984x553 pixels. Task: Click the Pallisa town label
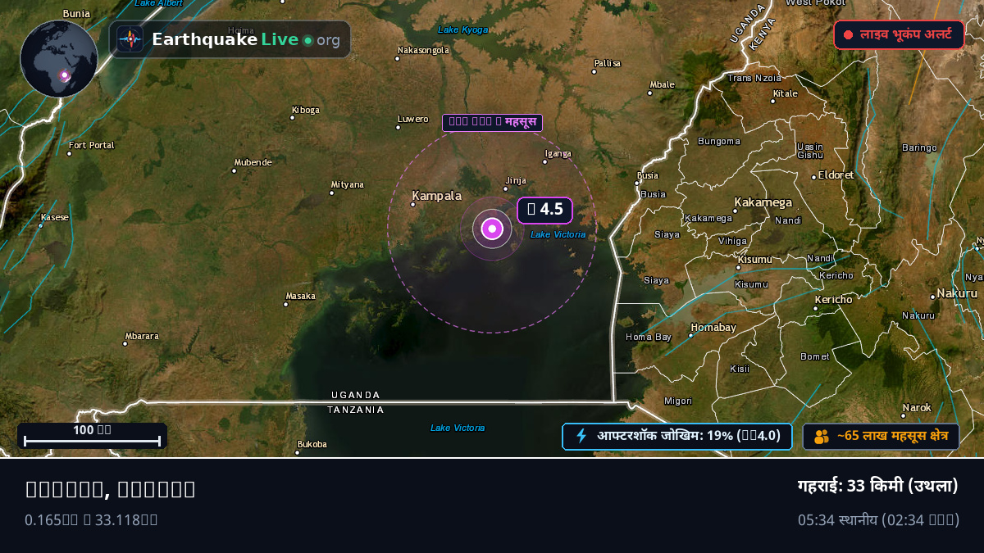point(607,63)
